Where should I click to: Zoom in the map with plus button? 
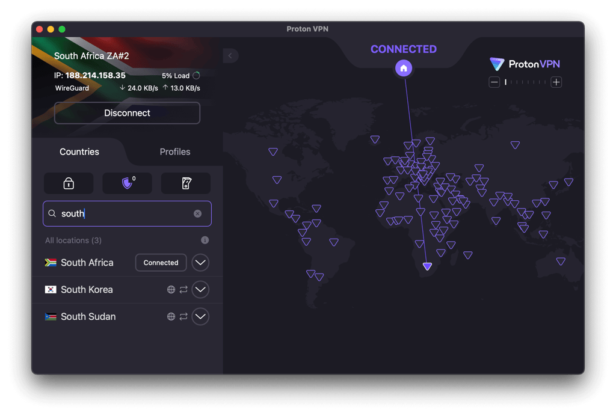pos(556,82)
